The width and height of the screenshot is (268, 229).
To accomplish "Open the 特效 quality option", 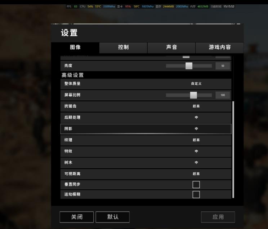I will pos(146,151).
